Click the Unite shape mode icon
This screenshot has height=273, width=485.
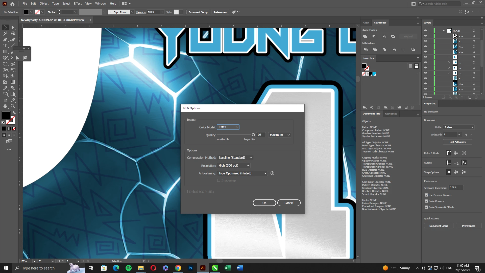pyautogui.click(x=365, y=36)
